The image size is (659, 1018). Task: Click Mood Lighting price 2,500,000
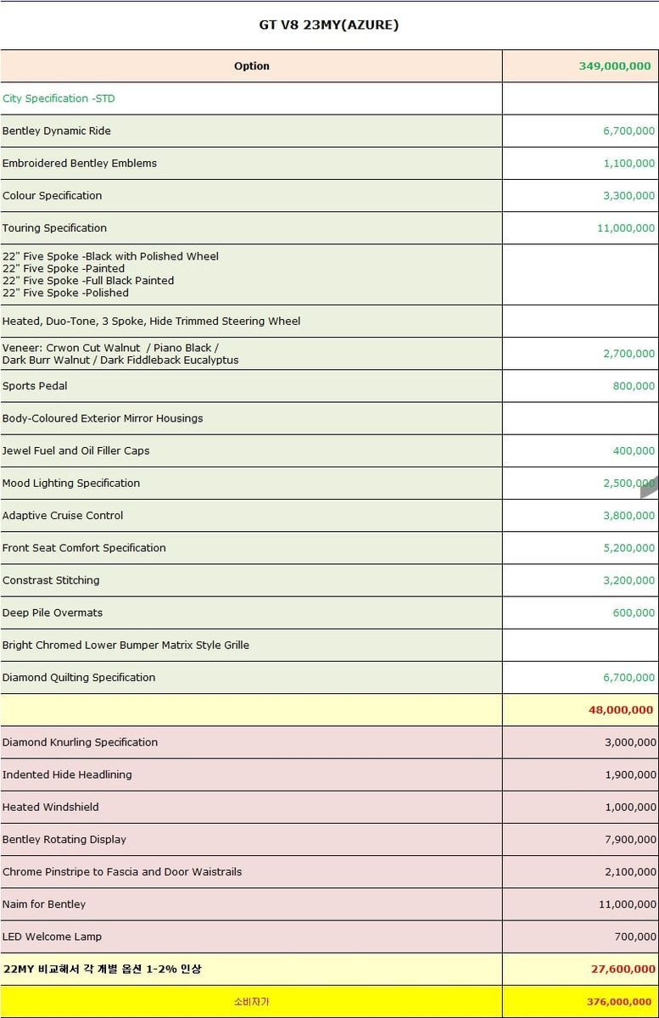tap(628, 484)
